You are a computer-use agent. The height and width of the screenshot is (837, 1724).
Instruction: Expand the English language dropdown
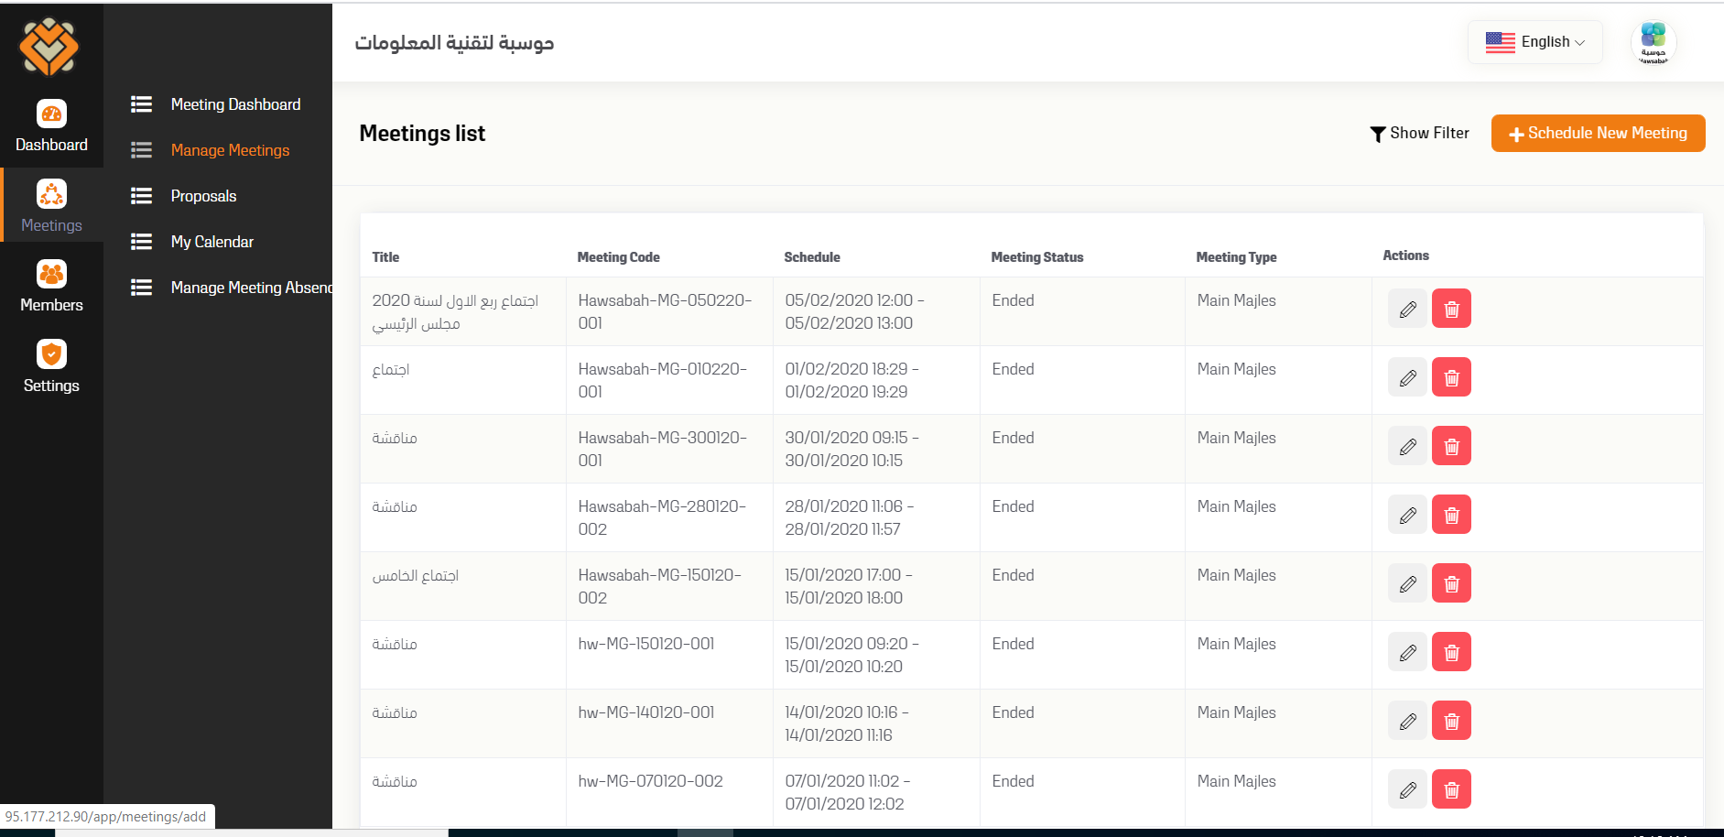[x=1535, y=42]
